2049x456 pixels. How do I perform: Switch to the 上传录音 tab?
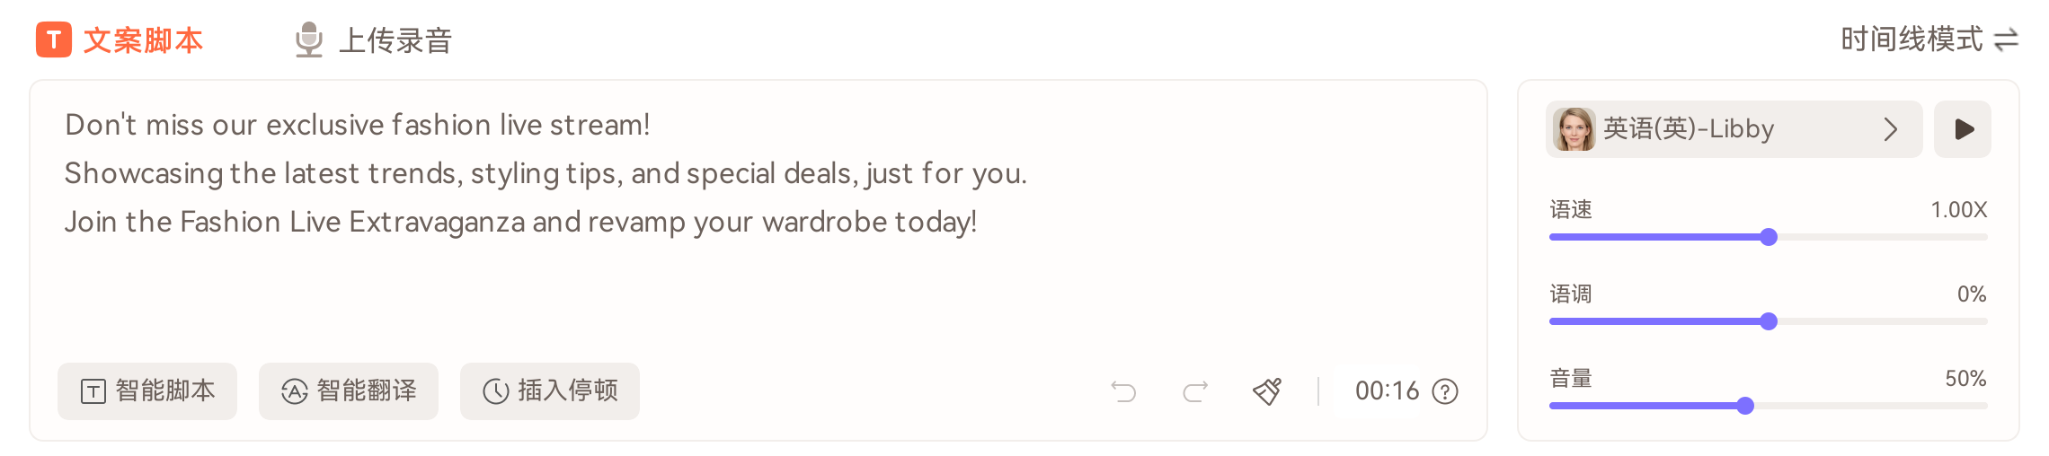pyautogui.click(x=395, y=40)
